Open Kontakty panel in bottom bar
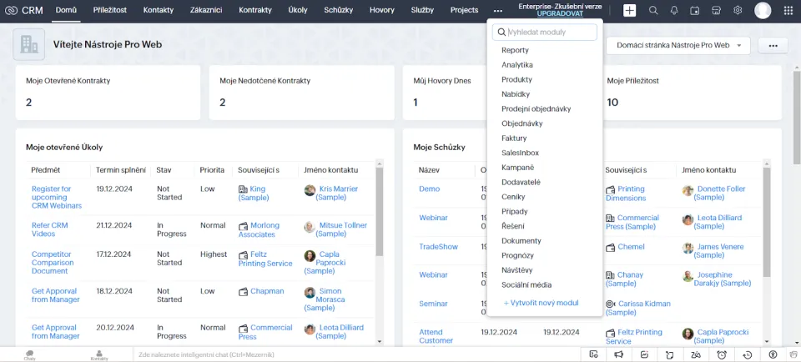Screen dimensions: 801x362 99,354
